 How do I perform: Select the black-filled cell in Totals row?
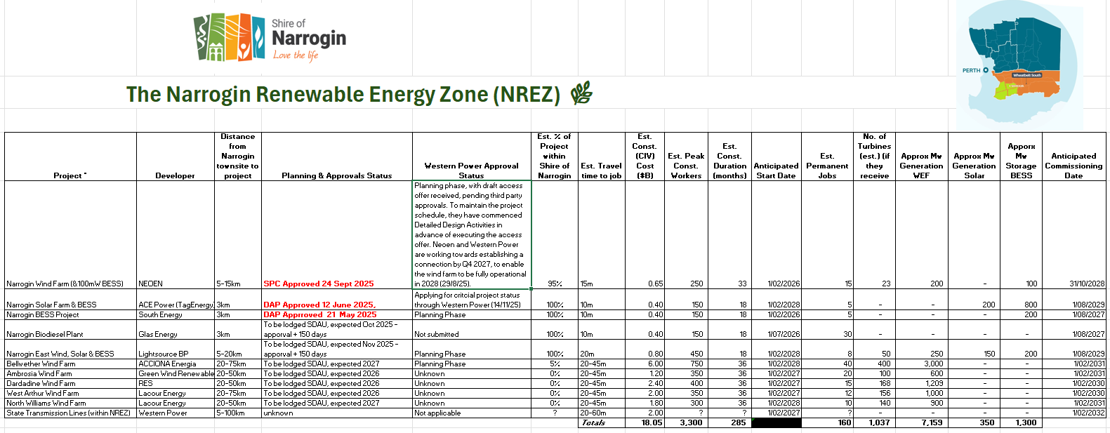pyautogui.click(x=776, y=422)
